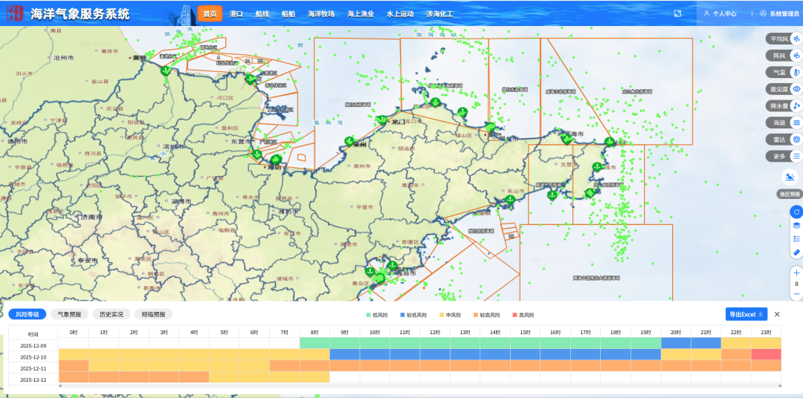Click the 高风险 red legend swatch
The height and width of the screenshot is (398, 803).
pyautogui.click(x=514, y=315)
